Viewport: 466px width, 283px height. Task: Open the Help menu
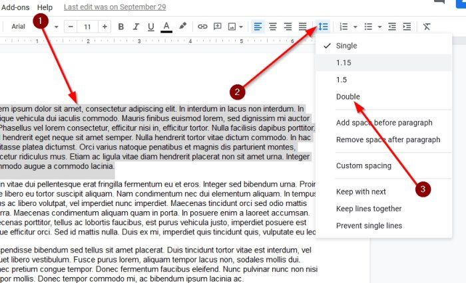tap(45, 7)
